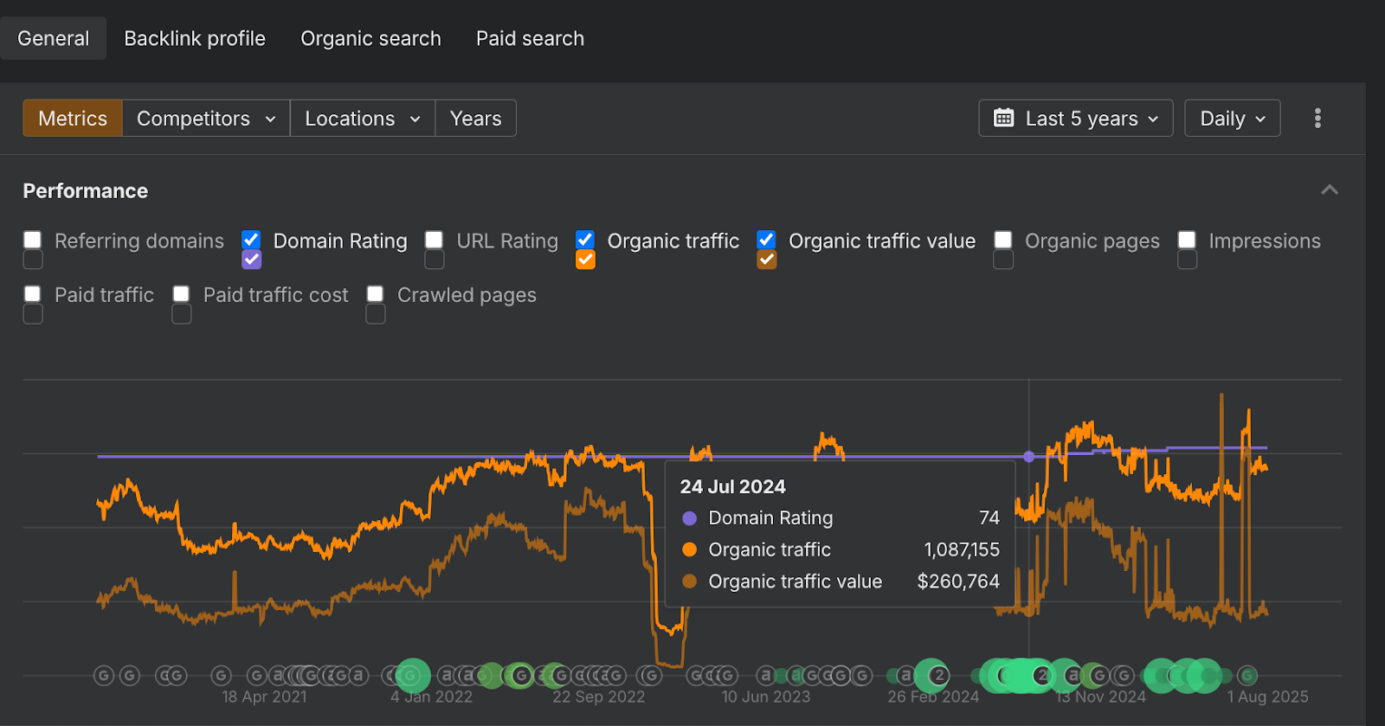Click the purple swatch under Domain Rating
1385x726 pixels.
pos(252,260)
